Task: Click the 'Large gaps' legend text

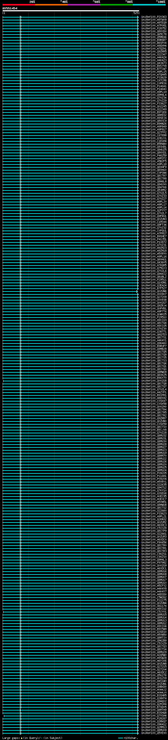Action: (x=11, y=738)
